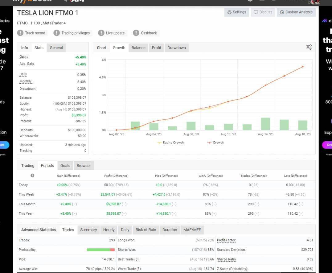Toggle Growth series in chart legend

click(215, 143)
